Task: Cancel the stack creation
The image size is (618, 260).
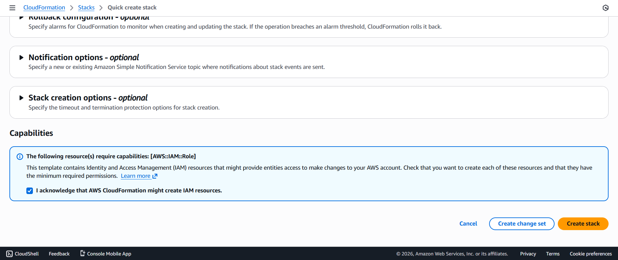Action: click(468, 224)
